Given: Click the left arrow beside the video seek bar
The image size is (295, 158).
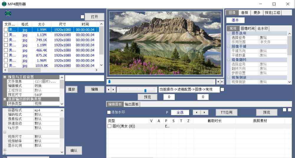Looking at the screenshot, I should pyautogui.click(x=218, y=82).
